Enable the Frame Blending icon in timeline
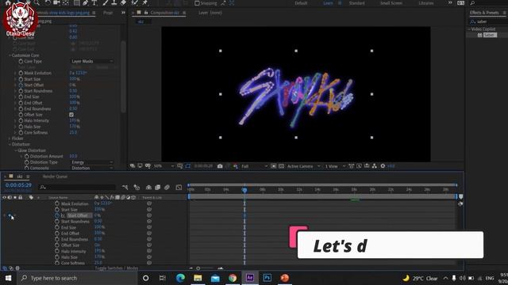The image size is (508, 285). (x=158, y=188)
